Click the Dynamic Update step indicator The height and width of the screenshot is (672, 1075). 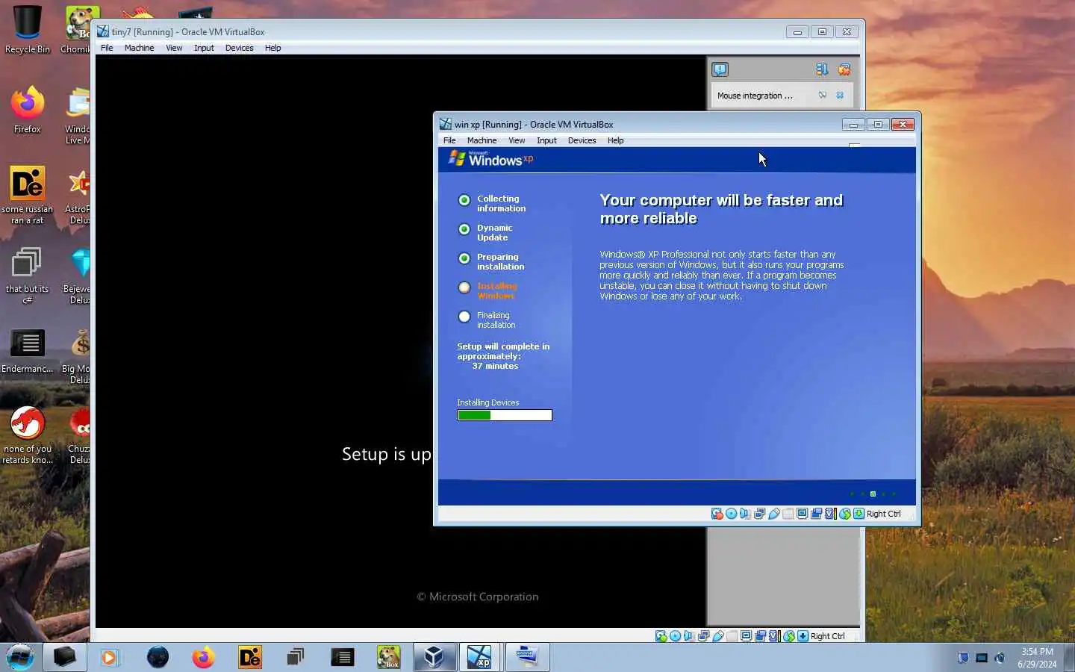point(464,229)
